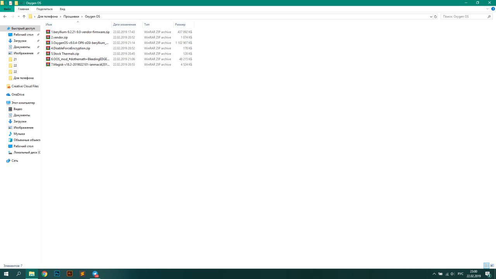
Task: Click New folder icon in quick access toolbar
Action: (x=16, y=3)
